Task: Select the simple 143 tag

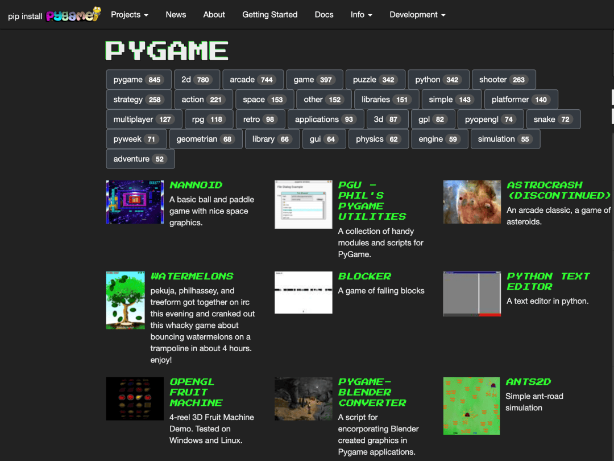Action: pos(451,99)
